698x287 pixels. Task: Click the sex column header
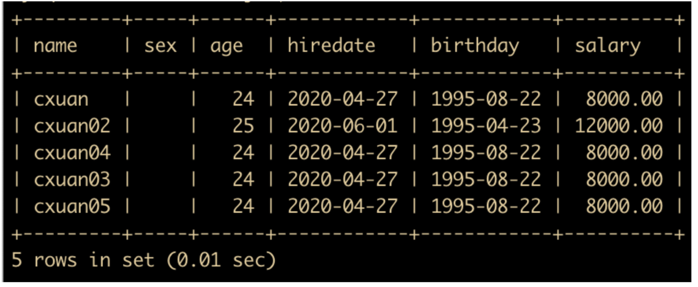point(160,46)
